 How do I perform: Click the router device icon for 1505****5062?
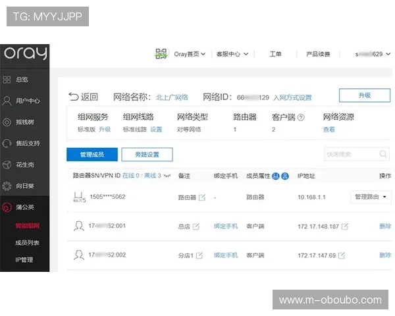point(79,197)
